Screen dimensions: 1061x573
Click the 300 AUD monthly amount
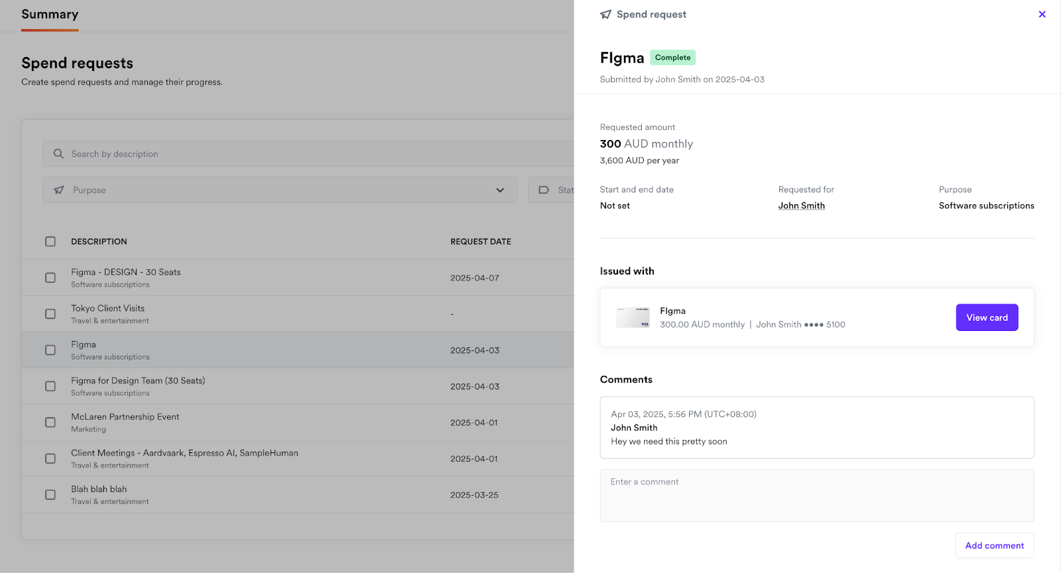647,144
